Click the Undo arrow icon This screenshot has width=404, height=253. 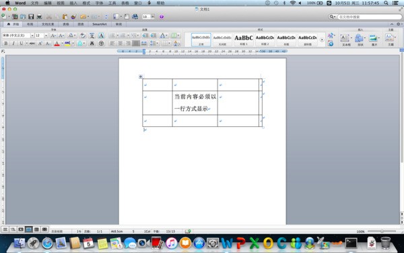[x=83, y=17]
